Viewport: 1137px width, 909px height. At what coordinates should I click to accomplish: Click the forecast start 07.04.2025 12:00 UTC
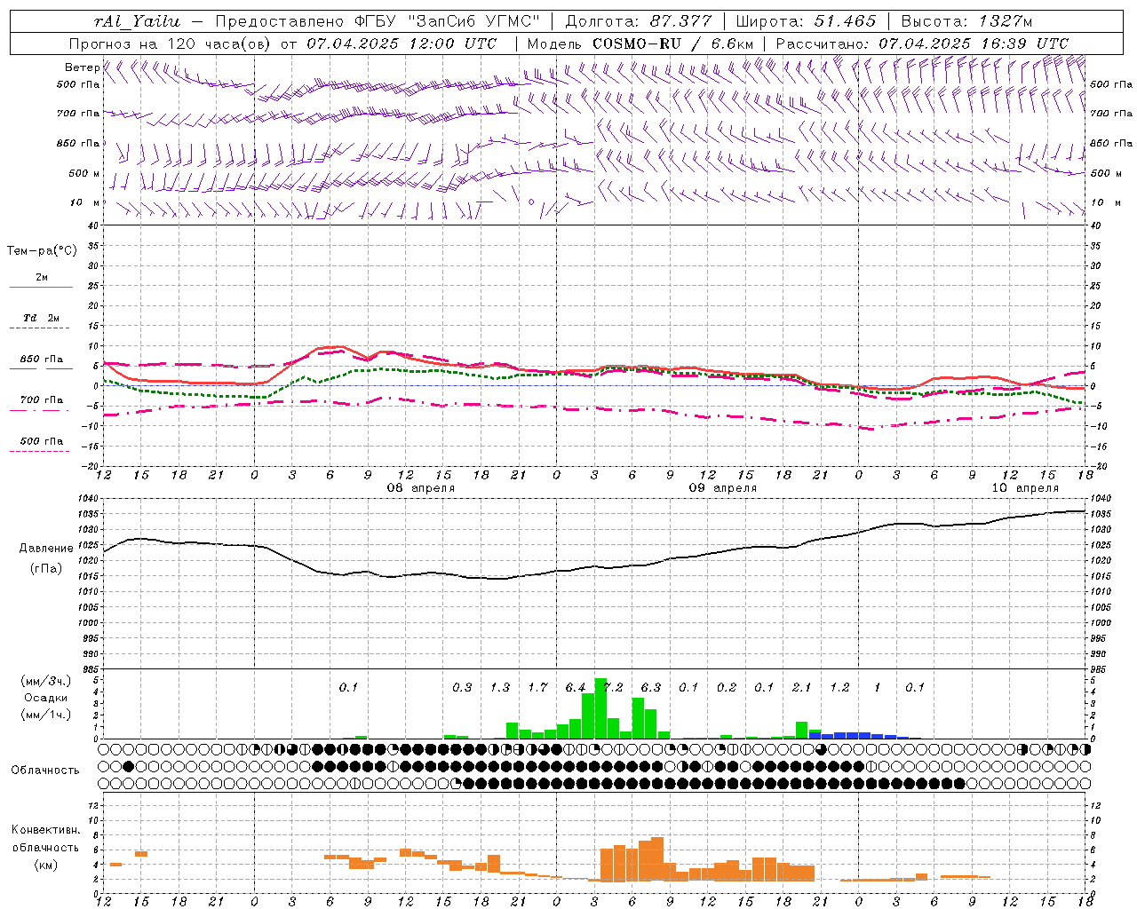point(402,43)
